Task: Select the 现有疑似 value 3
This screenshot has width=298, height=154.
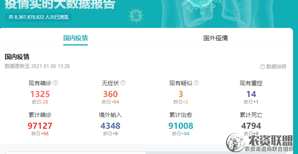Action: tap(181, 94)
